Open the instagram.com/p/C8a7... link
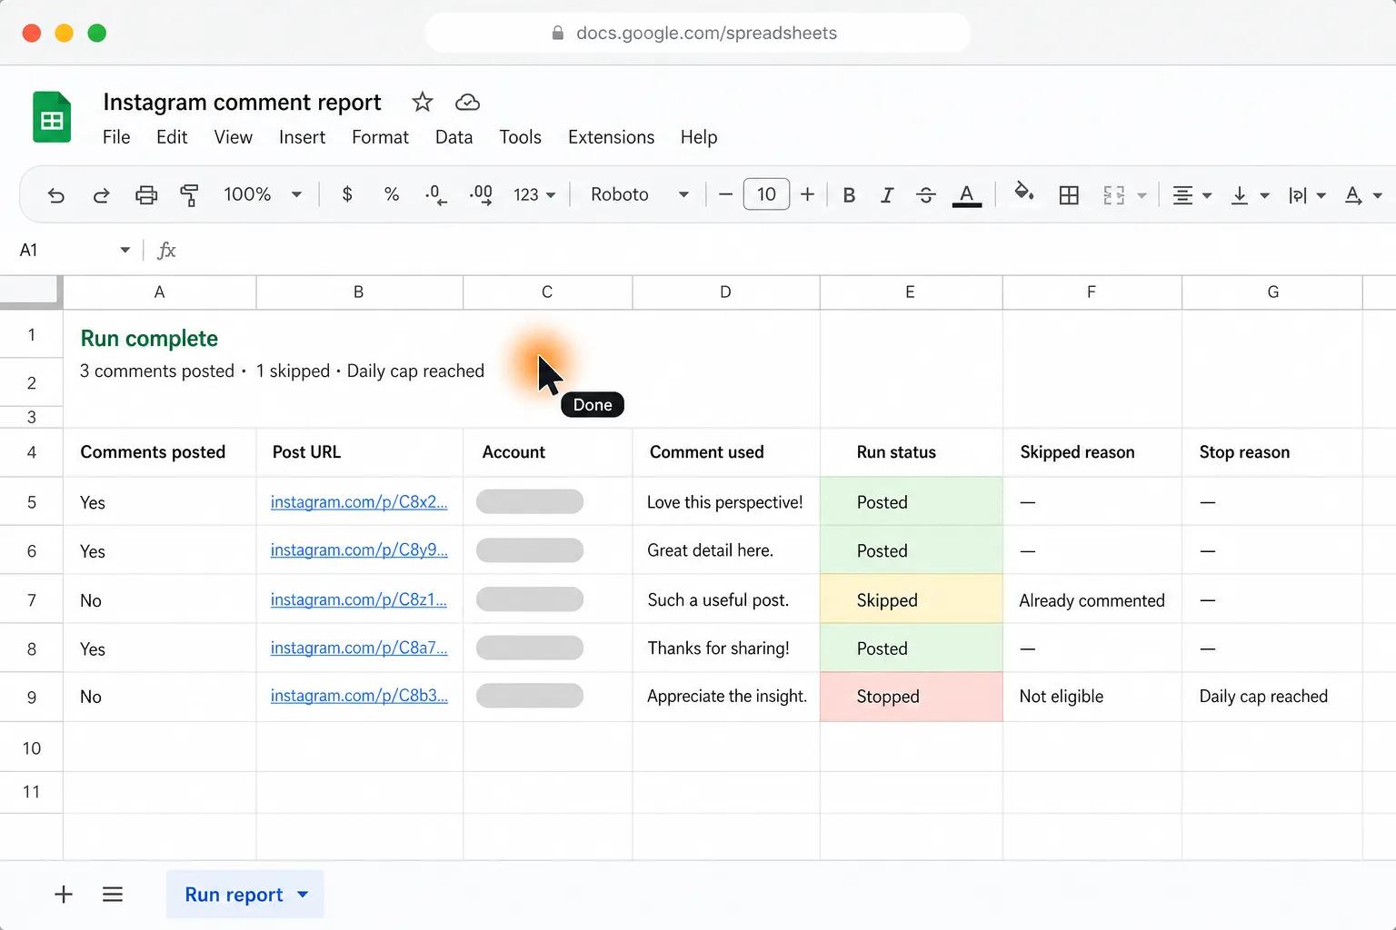Image resolution: width=1396 pixels, height=930 pixels. [x=359, y=648]
